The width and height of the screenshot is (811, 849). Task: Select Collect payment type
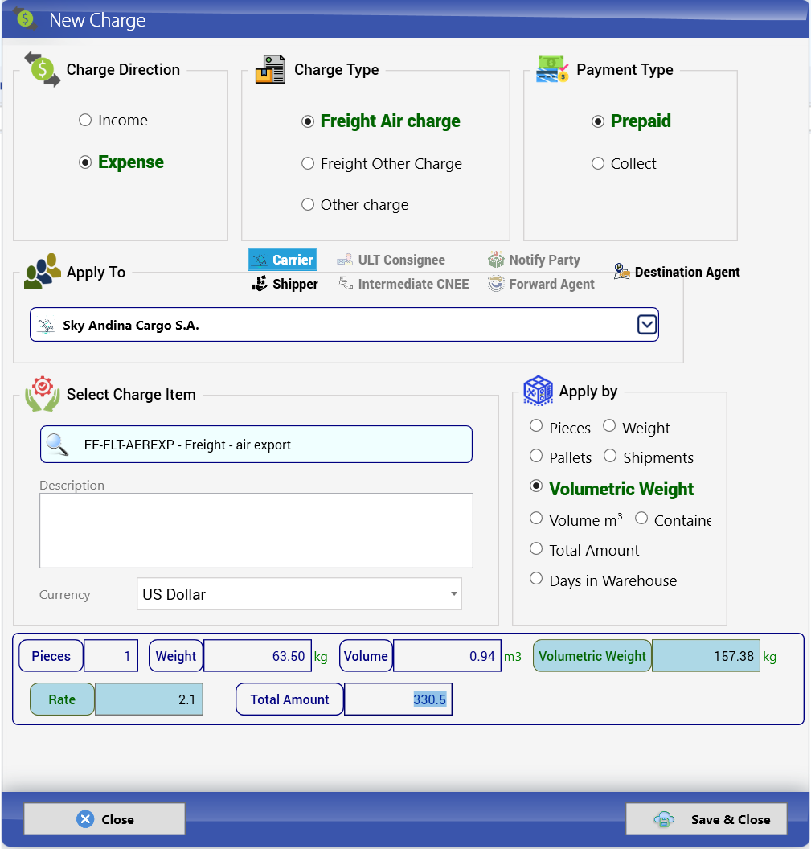(598, 163)
